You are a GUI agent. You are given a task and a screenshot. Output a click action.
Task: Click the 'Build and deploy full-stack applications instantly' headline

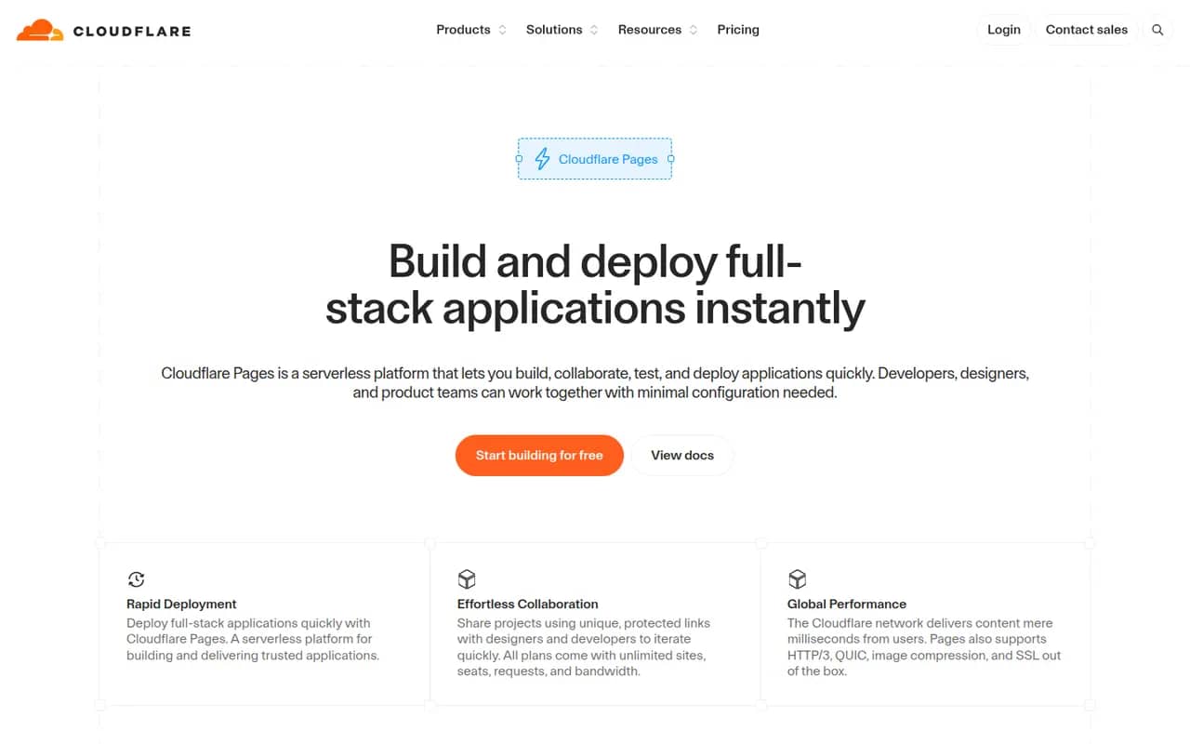point(595,285)
